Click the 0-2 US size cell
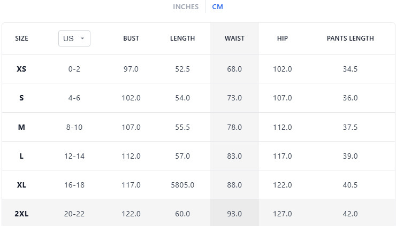Image resolution: width=396 pixels, height=226 pixels. click(74, 69)
